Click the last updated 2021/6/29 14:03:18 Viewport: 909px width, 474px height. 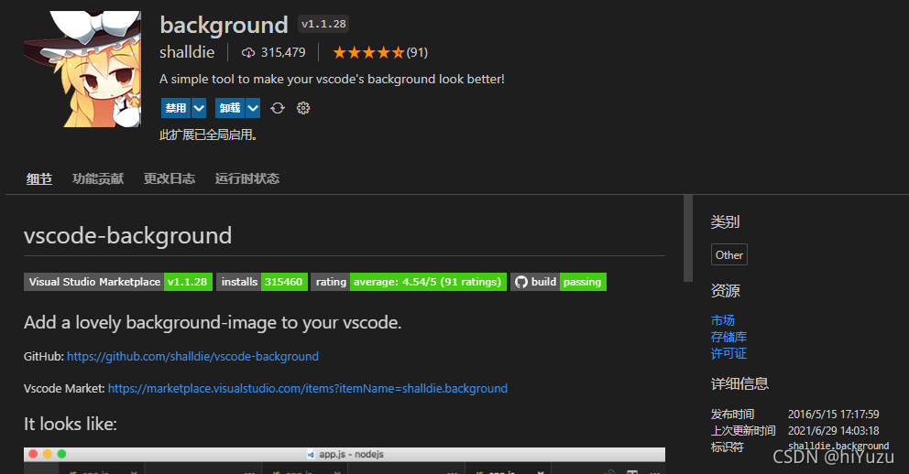coord(833,431)
